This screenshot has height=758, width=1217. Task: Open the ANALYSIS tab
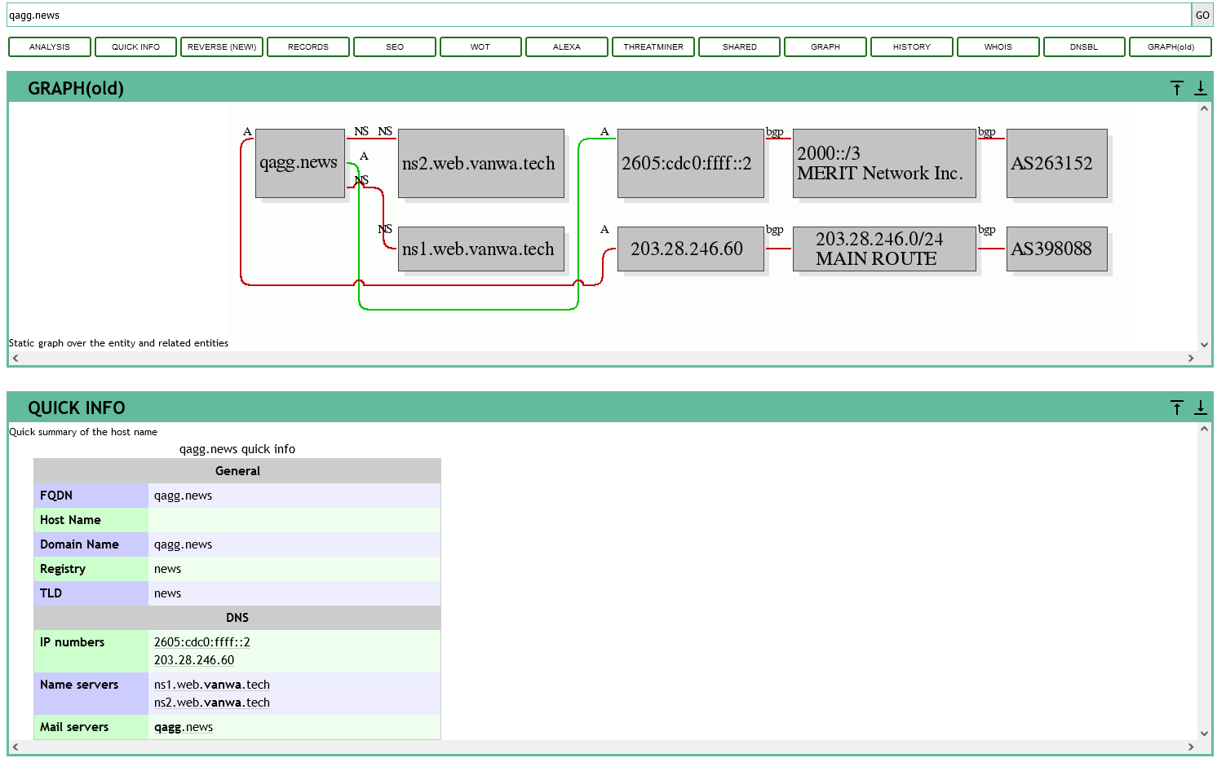pyautogui.click(x=50, y=46)
